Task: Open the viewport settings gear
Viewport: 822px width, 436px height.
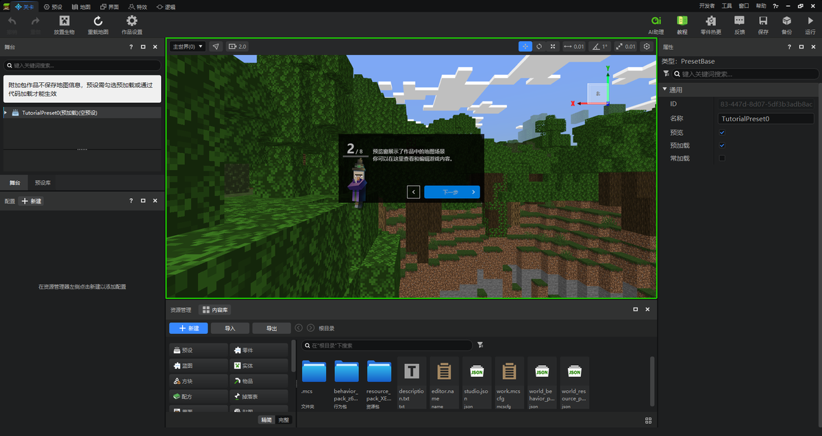Action: click(646, 47)
